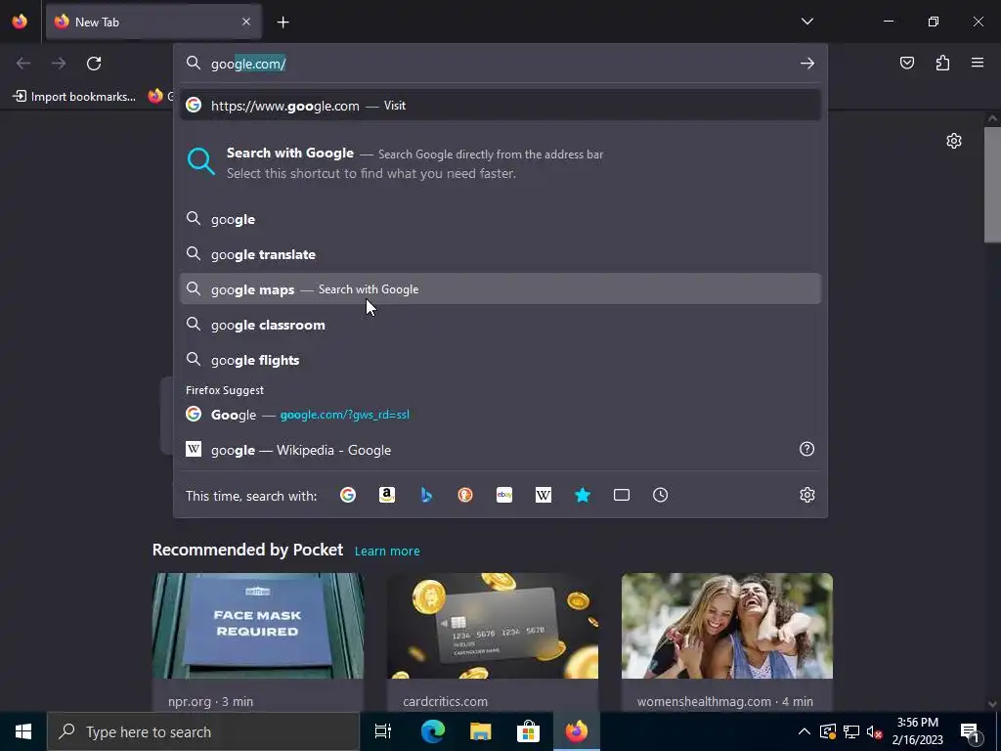Search this time with eBay icon
Viewport: 1001px width, 751px height.
point(504,495)
